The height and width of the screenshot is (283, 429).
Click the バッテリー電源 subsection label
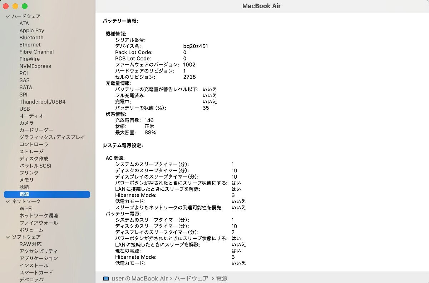[123, 214]
